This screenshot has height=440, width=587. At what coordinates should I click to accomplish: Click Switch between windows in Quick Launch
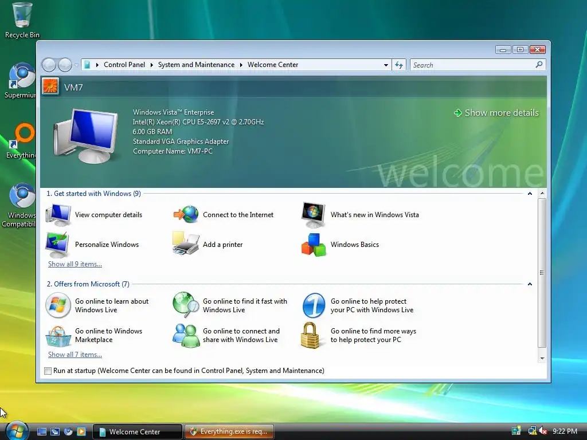tap(55, 431)
